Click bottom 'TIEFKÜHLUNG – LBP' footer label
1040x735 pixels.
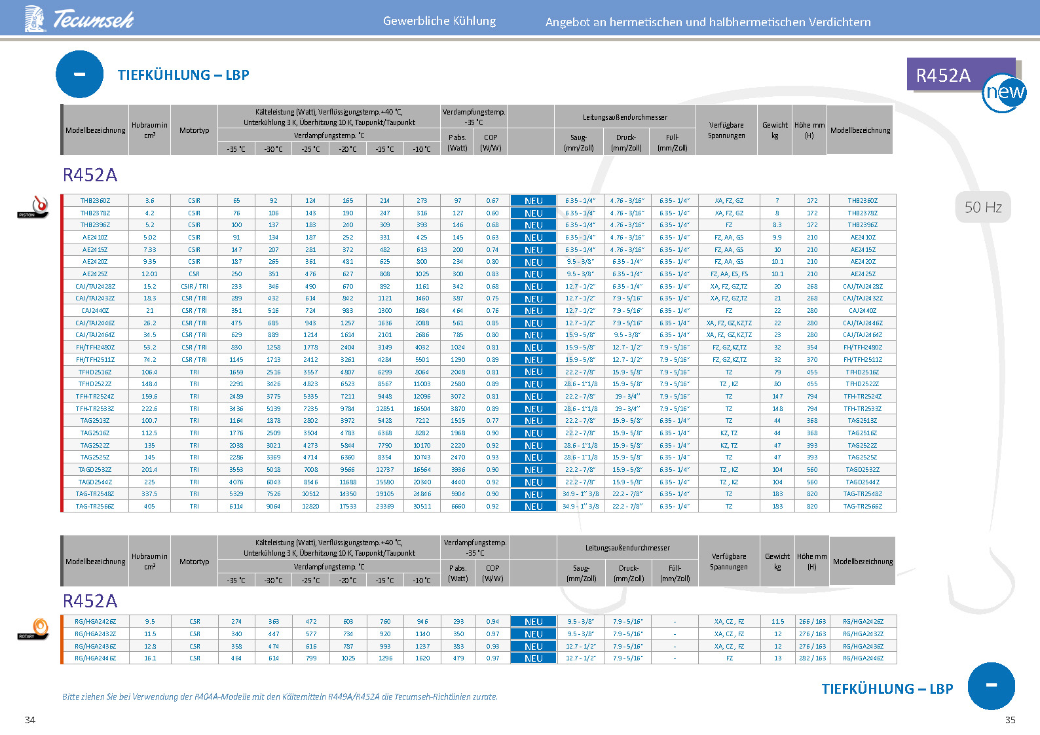pos(887,689)
